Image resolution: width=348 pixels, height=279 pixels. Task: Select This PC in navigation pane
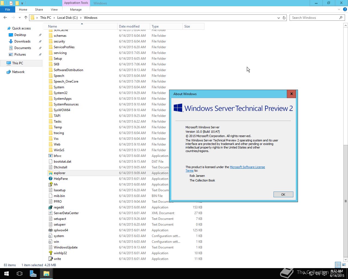(x=18, y=63)
